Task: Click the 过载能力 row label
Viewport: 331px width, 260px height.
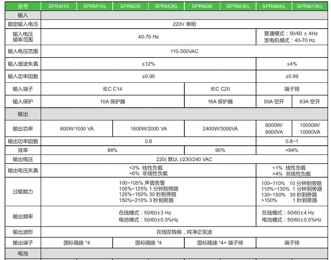Action: pyautogui.click(x=23, y=192)
